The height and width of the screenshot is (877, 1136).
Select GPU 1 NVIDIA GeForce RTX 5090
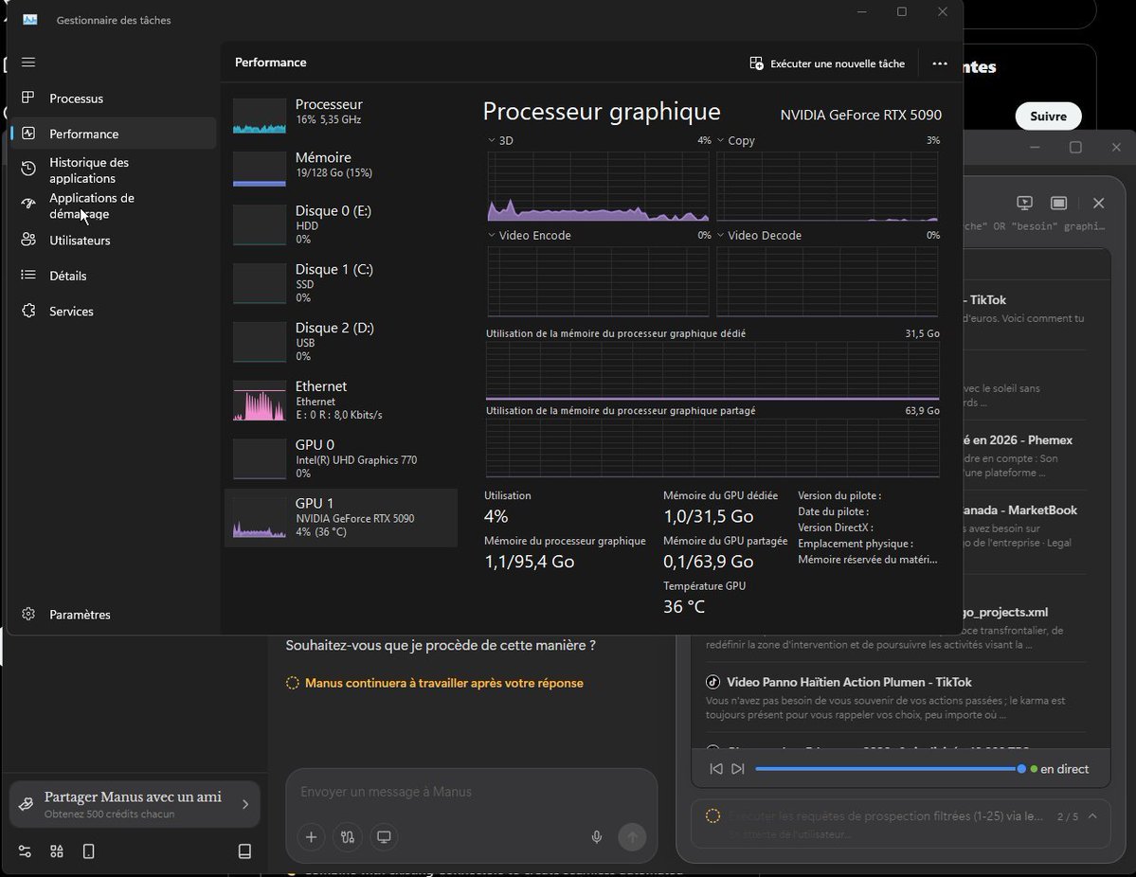coord(341,518)
